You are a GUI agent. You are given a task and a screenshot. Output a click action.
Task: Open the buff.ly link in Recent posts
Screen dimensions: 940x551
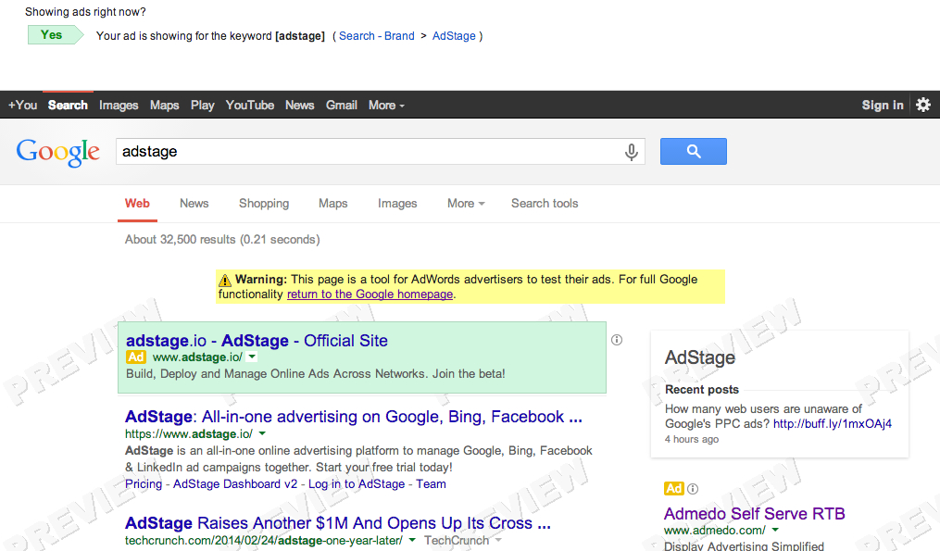point(833,424)
